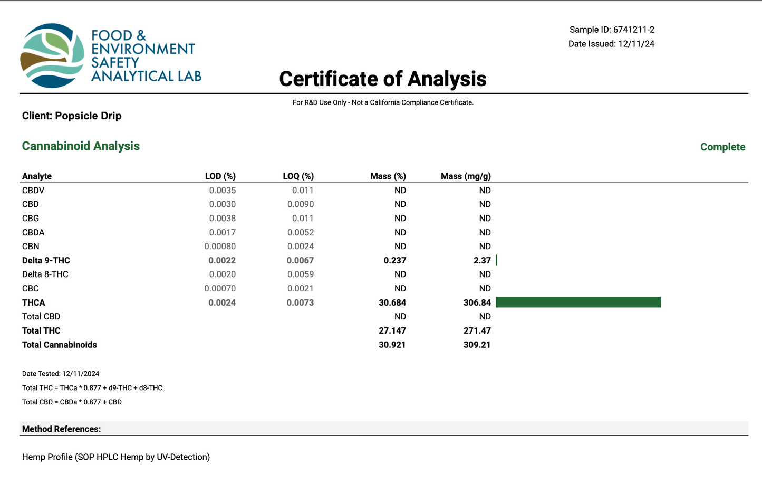Click the LOD (%) column header
The width and height of the screenshot is (762, 483).
click(220, 176)
